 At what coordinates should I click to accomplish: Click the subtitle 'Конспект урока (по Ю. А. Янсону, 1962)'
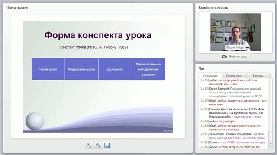tap(93, 47)
